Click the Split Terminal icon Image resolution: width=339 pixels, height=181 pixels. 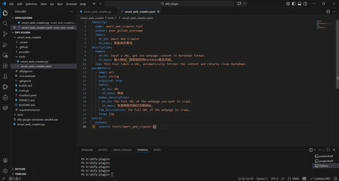[x=311, y=150]
